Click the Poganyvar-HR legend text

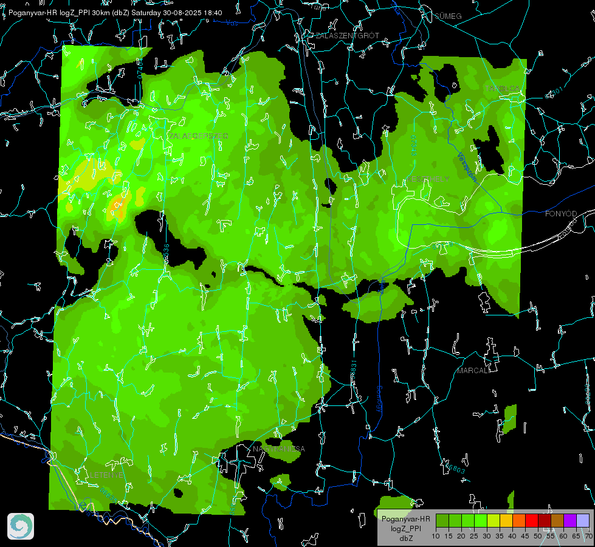405,518
